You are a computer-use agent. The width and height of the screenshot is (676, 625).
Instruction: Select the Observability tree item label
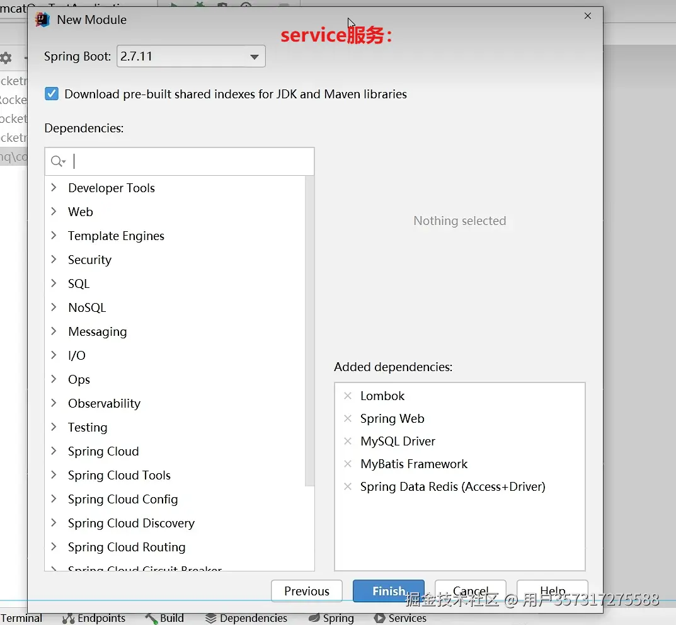(105, 403)
